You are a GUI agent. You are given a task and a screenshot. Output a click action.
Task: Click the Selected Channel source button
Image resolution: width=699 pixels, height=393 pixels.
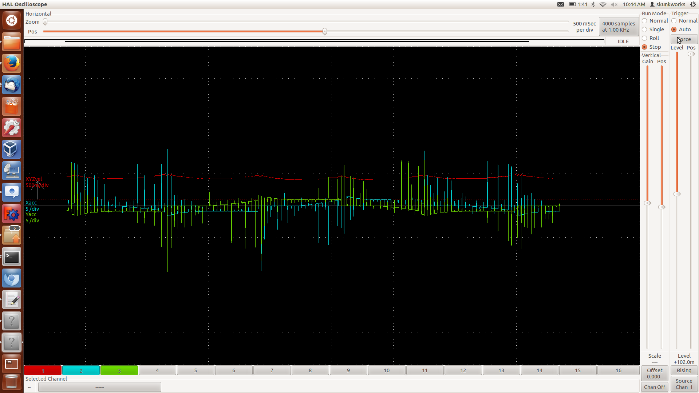tap(100, 387)
